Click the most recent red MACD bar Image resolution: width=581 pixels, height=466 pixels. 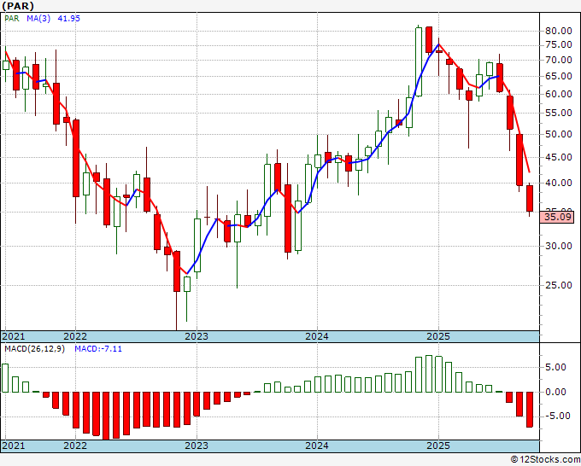[530, 410]
